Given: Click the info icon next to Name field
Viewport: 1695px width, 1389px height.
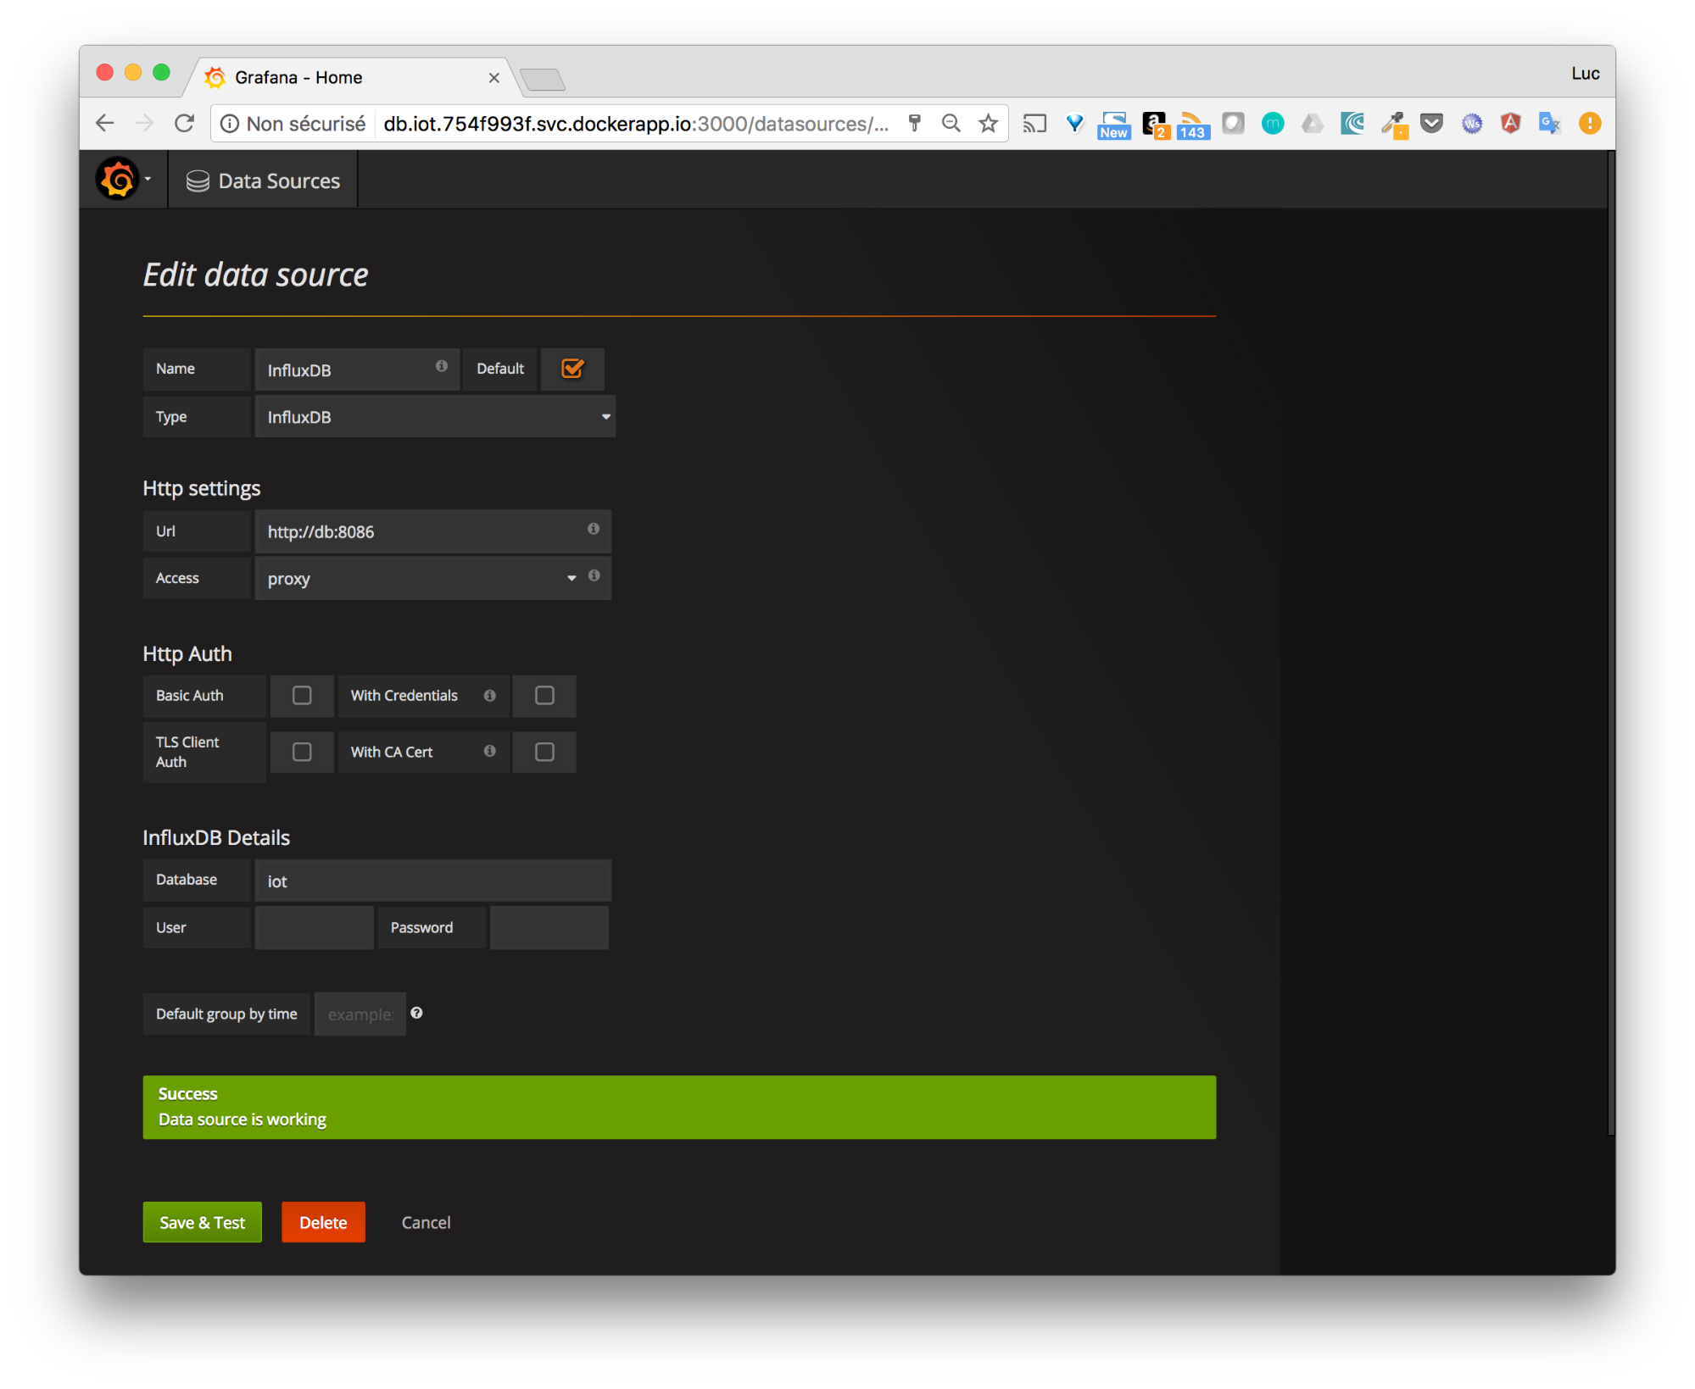Looking at the screenshot, I should click(x=441, y=366).
